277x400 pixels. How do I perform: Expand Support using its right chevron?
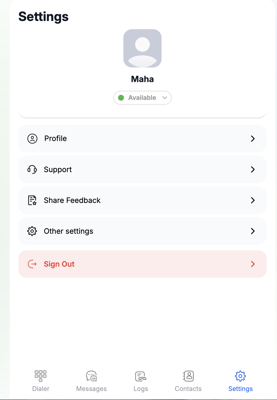[253, 169]
